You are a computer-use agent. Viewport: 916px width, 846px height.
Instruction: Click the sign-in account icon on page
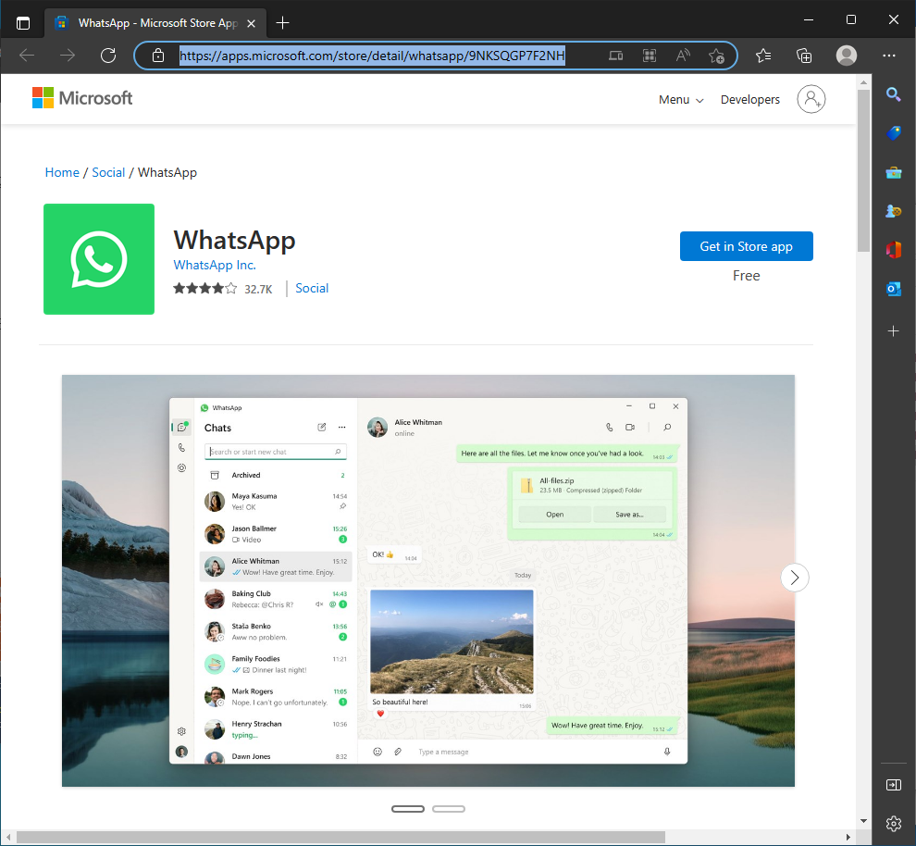point(811,99)
